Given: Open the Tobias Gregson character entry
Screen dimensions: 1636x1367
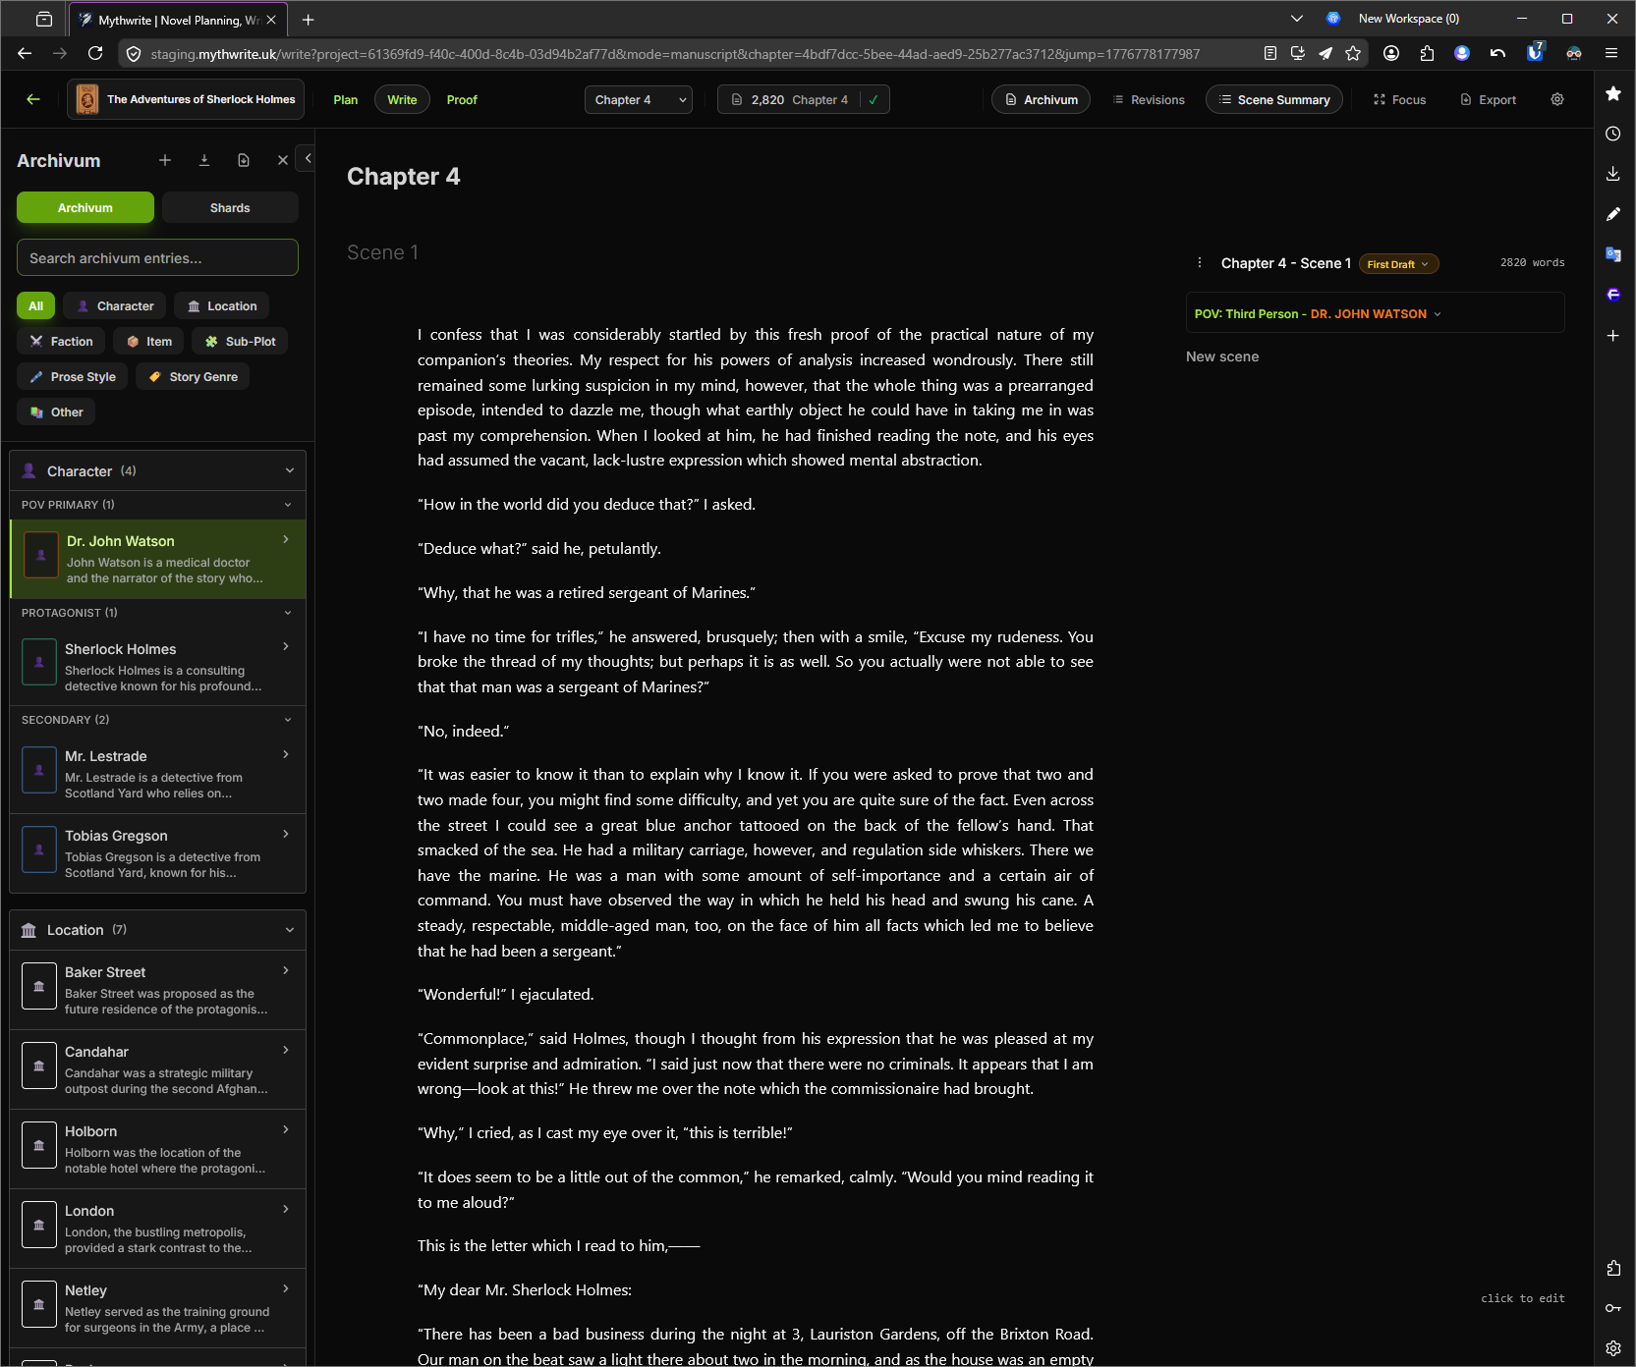Looking at the screenshot, I should [x=157, y=853].
